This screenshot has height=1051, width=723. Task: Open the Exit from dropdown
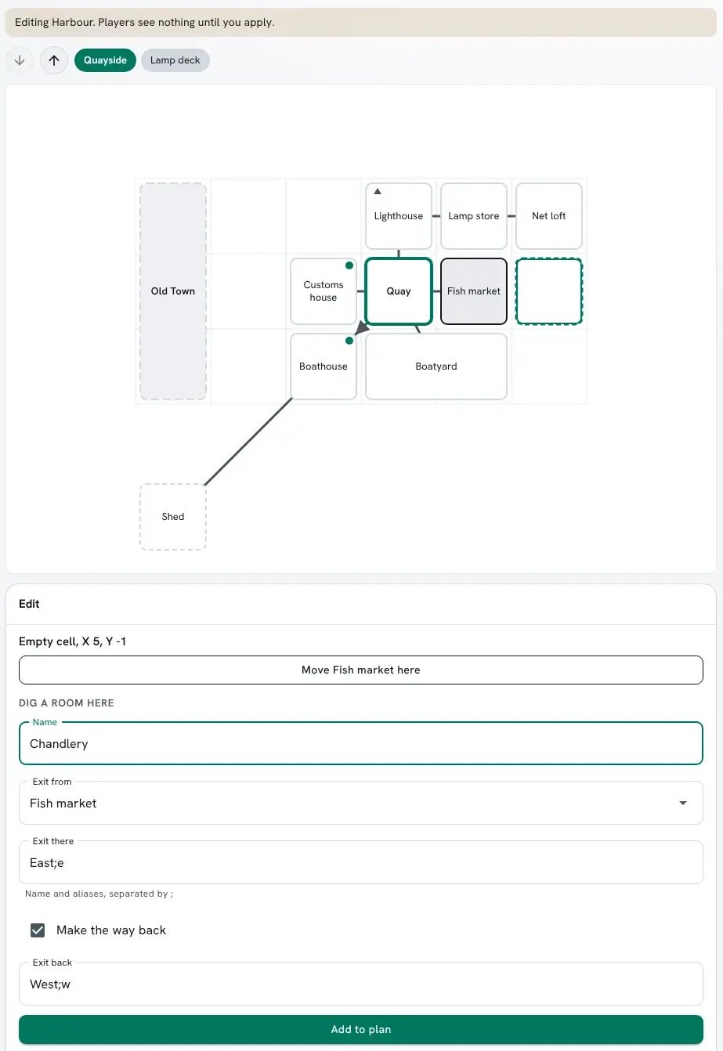click(x=361, y=803)
